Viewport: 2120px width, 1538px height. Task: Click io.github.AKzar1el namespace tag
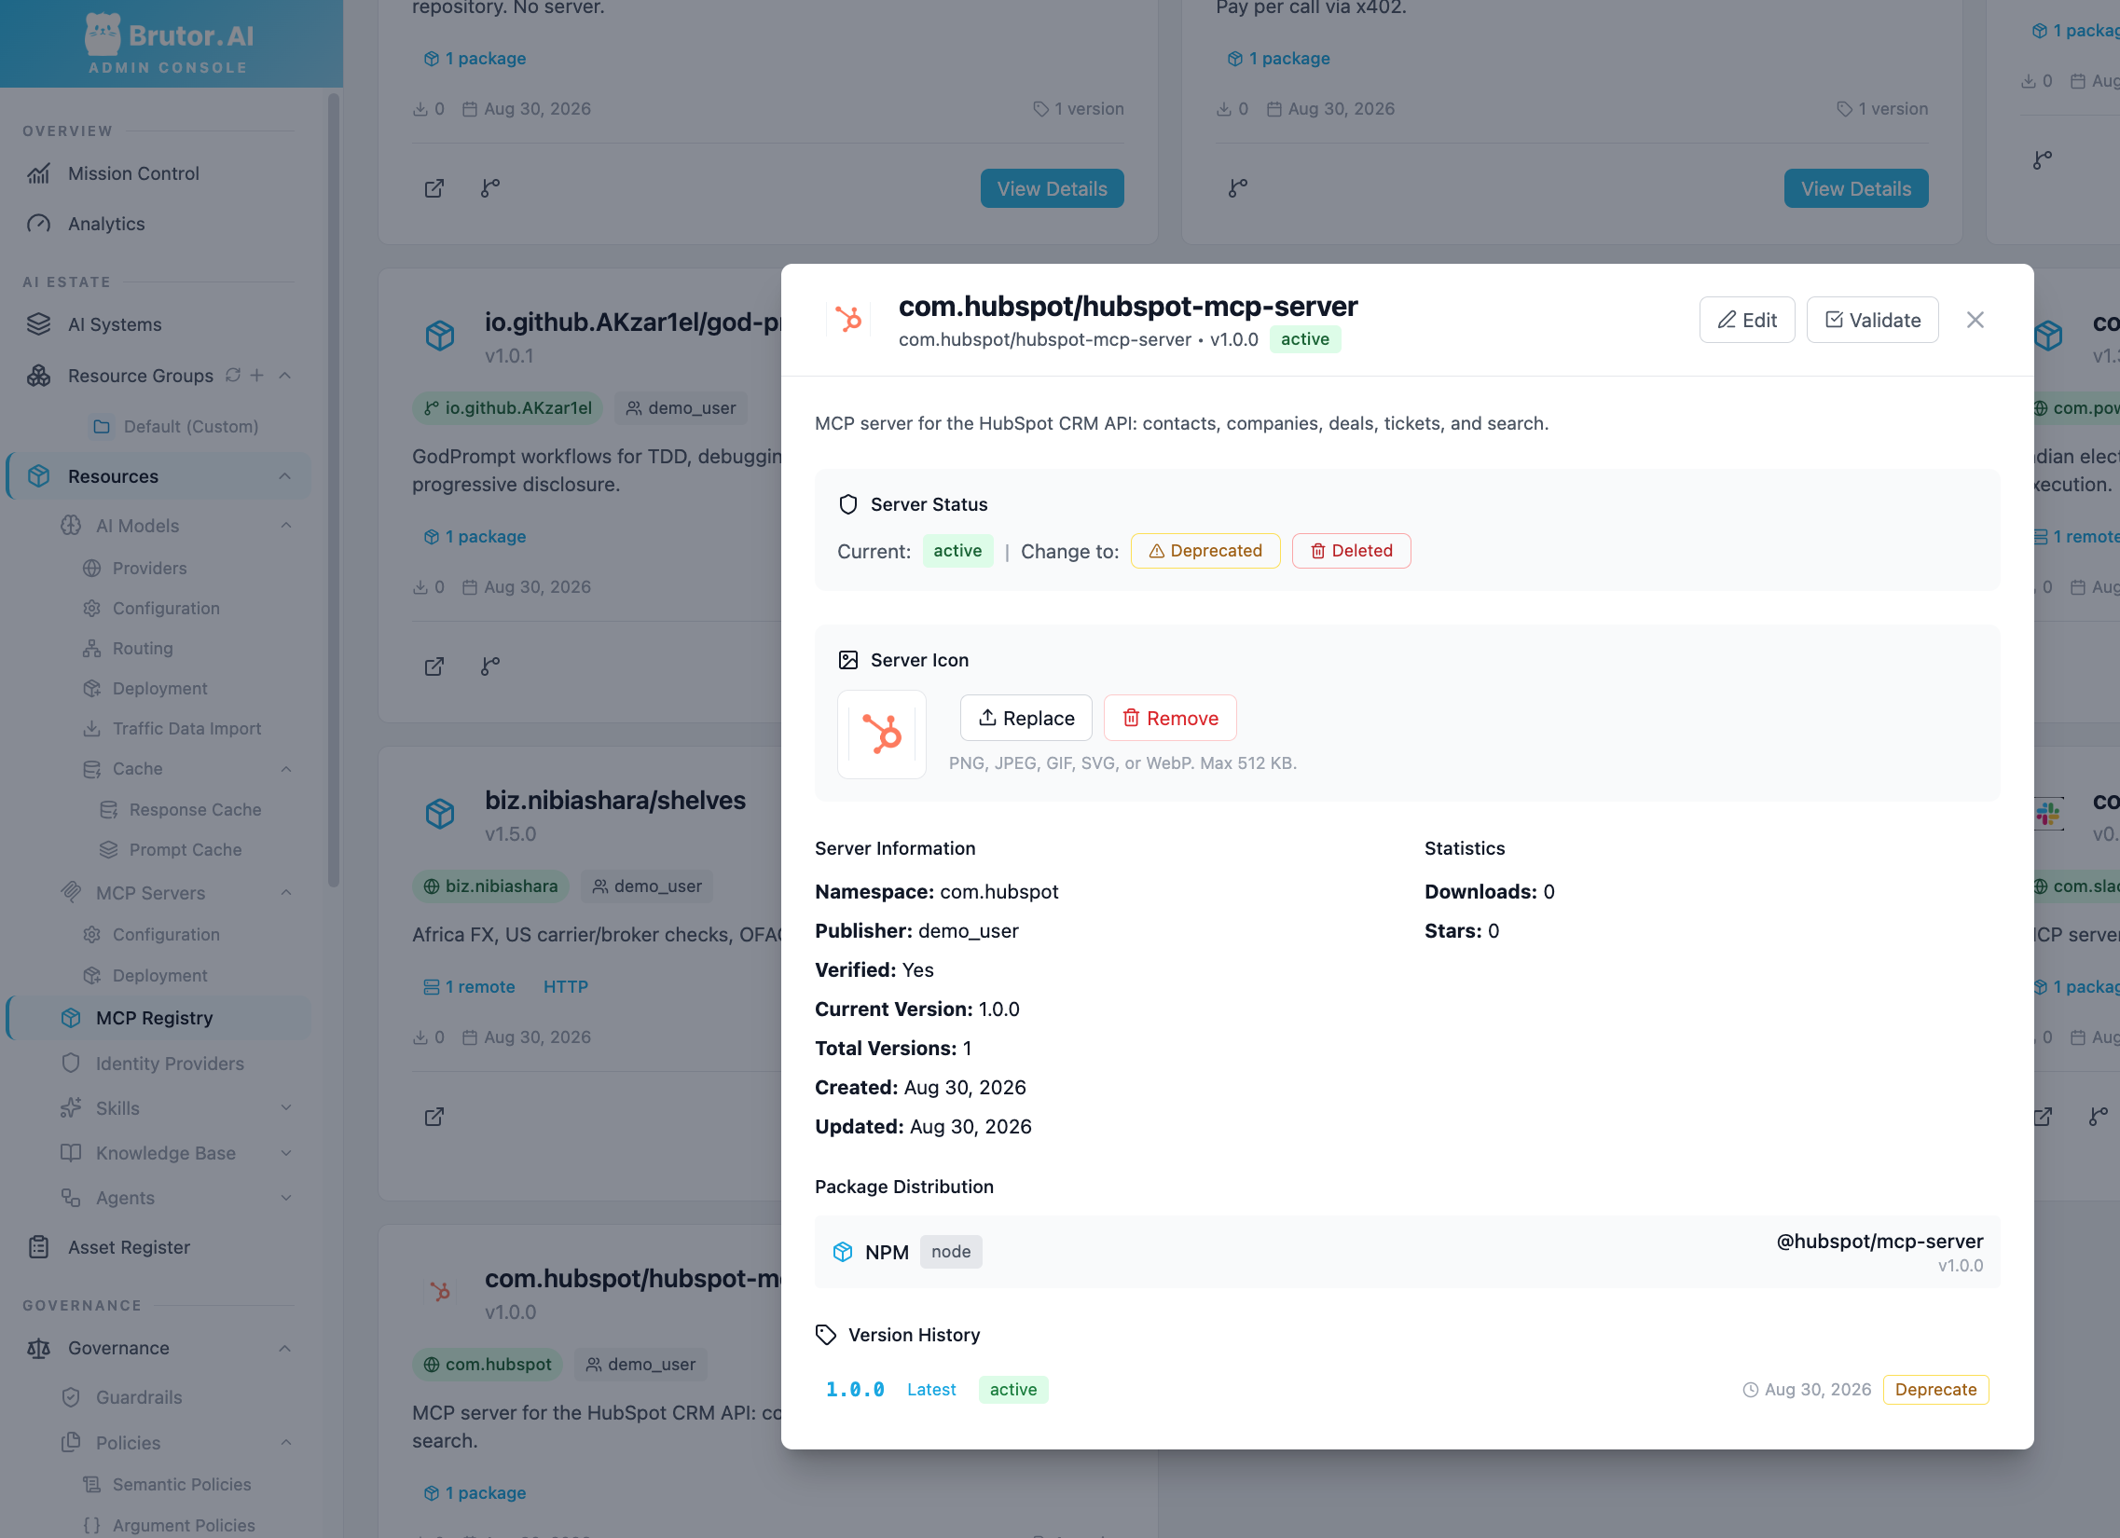point(507,407)
